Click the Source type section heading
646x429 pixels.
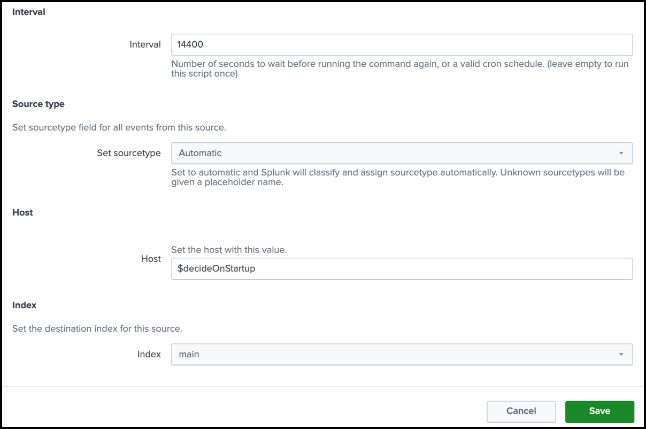(x=38, y=104)
